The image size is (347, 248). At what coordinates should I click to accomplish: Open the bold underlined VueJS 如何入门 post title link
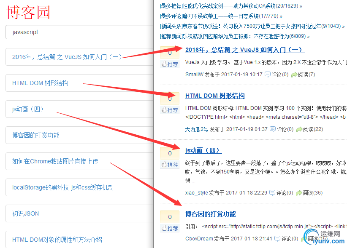pyautogui.click(x=245, y=50)
